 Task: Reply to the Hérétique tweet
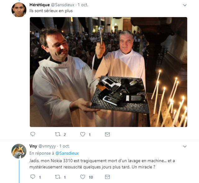(33, 134)
